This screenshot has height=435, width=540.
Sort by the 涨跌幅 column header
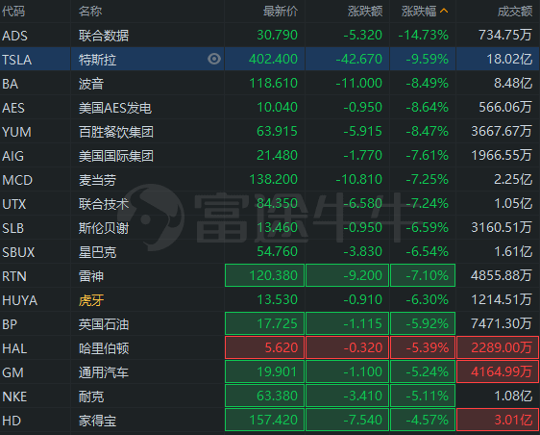point(419,12)
